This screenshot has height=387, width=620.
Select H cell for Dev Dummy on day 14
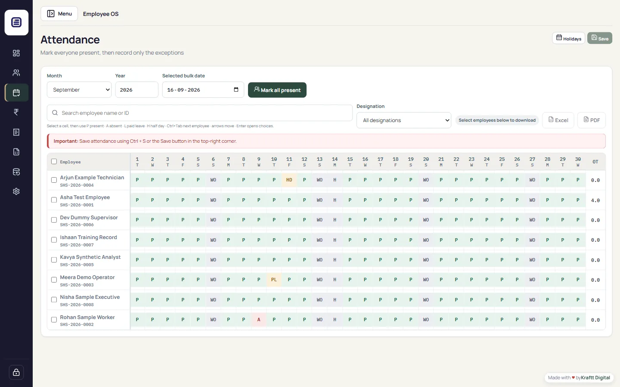[x=335, y=220]
